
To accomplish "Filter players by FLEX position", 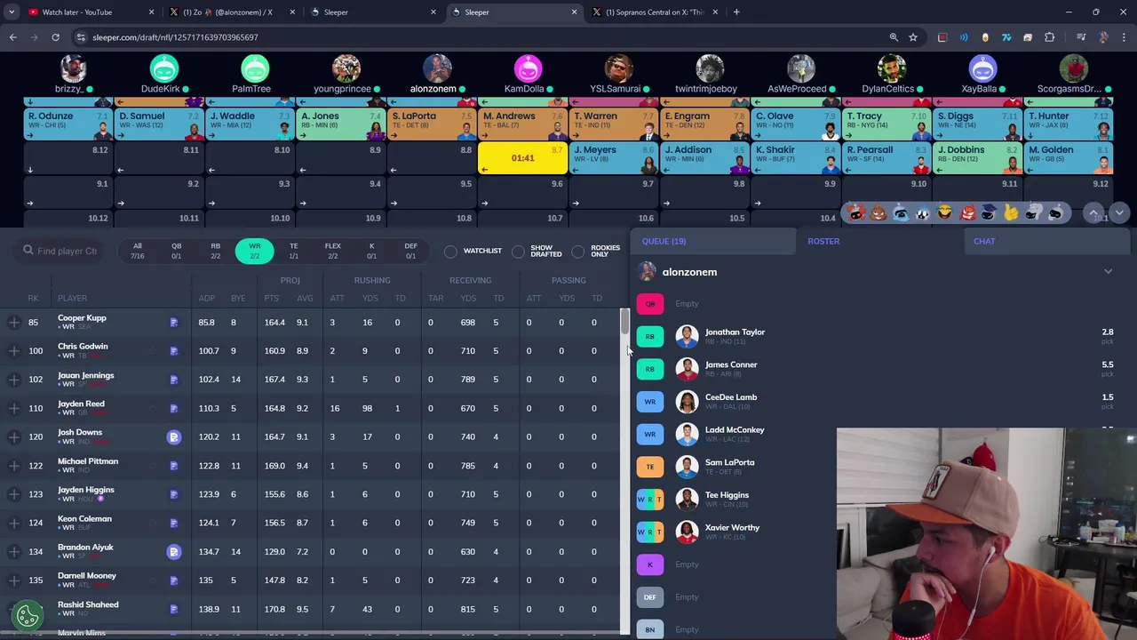I will pos(332,251).
